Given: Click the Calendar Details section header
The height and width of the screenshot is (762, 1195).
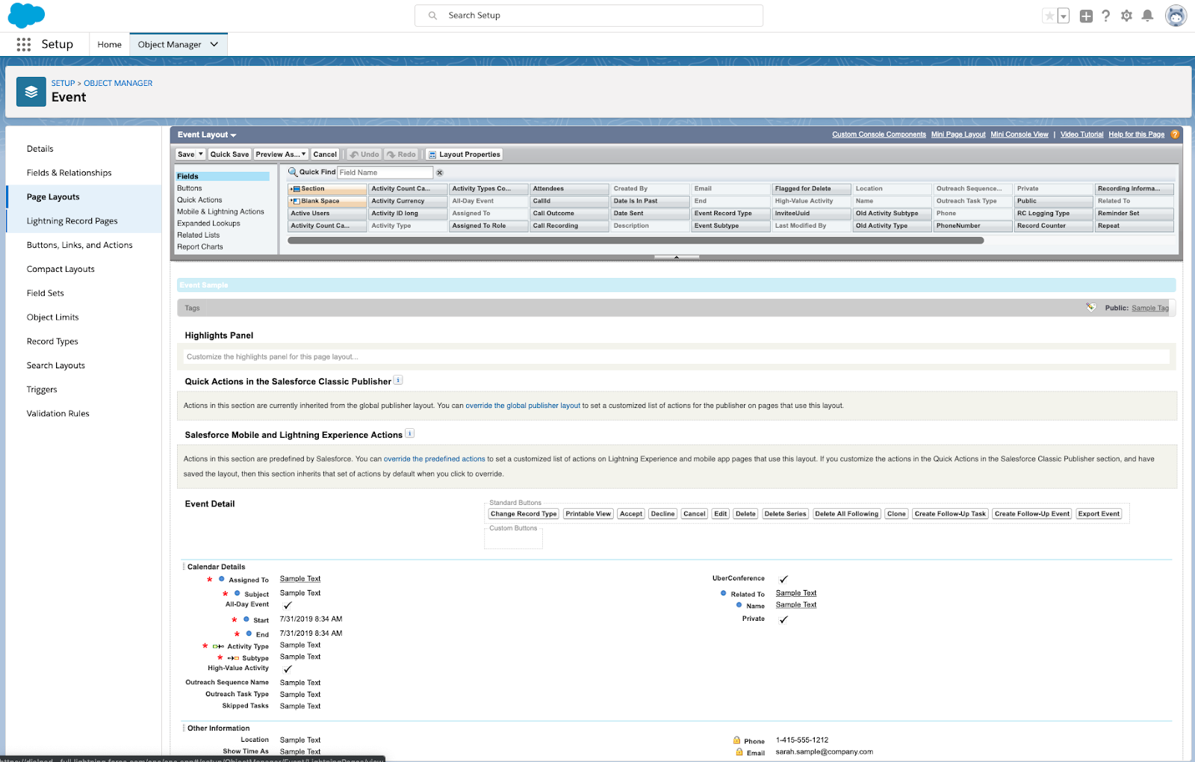Looking at the screenshot, I should [217, 567].
